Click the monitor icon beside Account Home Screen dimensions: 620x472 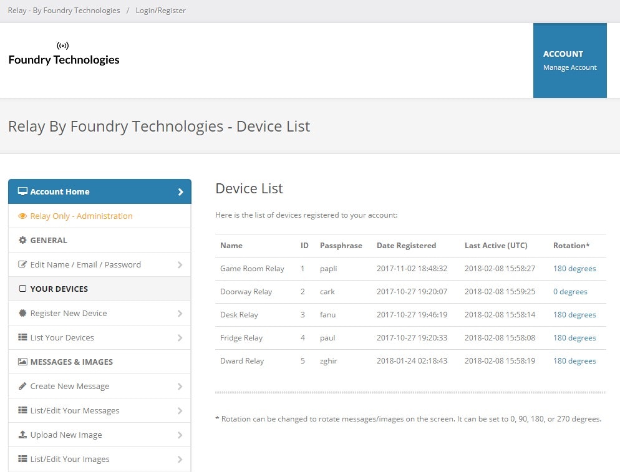(22, 191)
